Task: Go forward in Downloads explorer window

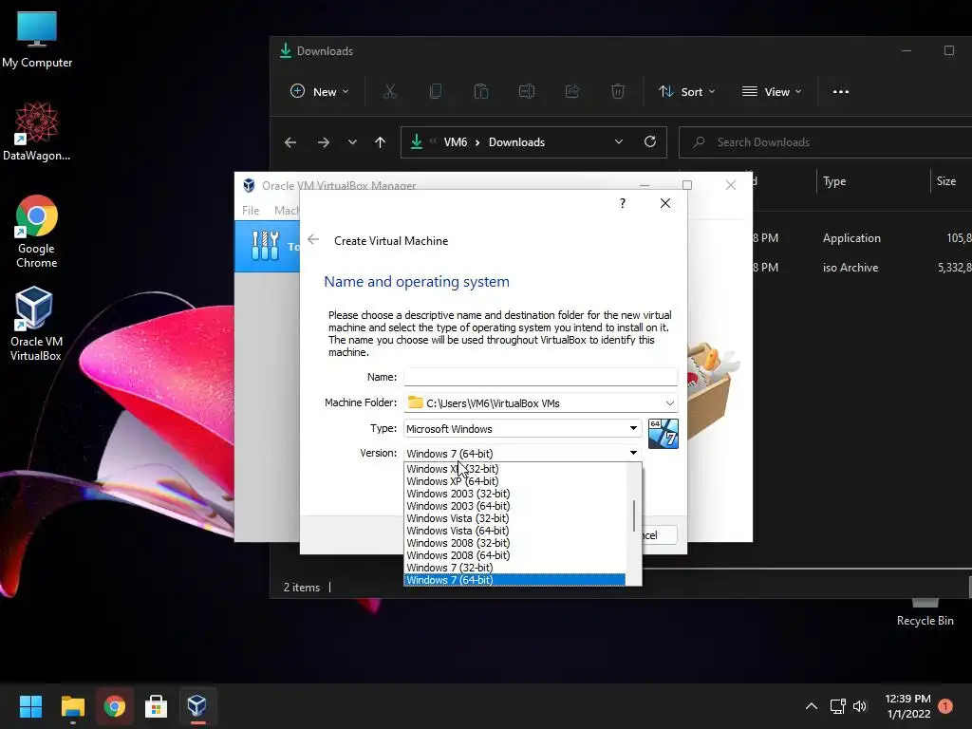Action: click(324, 142)
